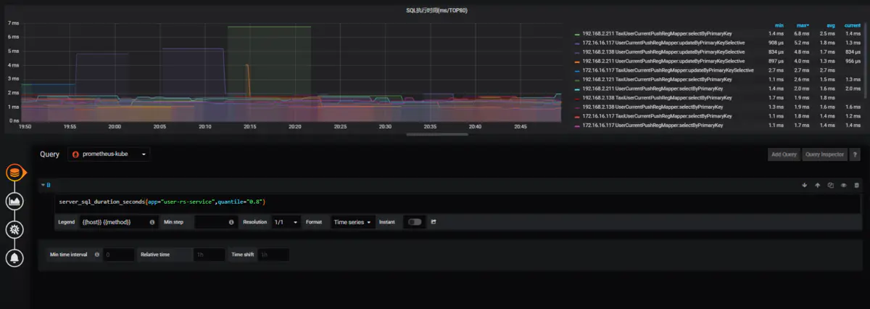Open the Format Time series dropdown
The width and height of the screenshot is (870, 309).
[353, 222]
